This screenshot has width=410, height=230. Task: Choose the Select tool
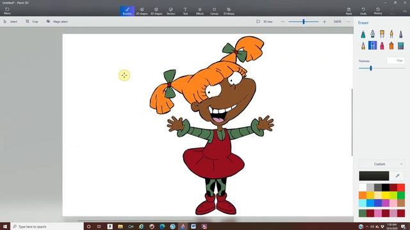click(x=10, y=22)
